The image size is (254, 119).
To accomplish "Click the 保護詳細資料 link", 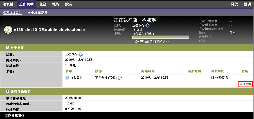I will [12, 13].
